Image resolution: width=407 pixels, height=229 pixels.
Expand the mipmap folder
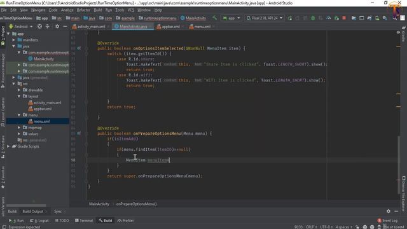[x=19, y=127]
